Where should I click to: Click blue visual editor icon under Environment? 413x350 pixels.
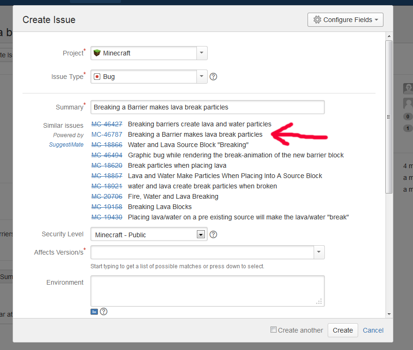tap(94, 311)
